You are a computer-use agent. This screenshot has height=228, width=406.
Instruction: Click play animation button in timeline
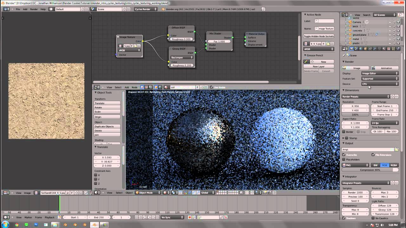click(149, 217)
